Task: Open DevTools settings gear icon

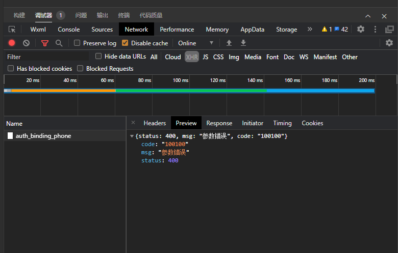Action: 361,29
